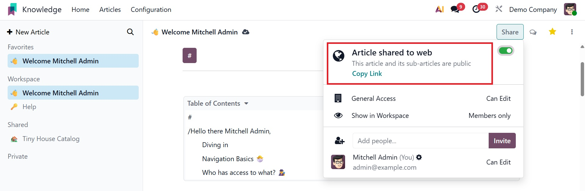This screenshot has width=585, height=191.
Task: Create a New Article
Action: pos(28,32)
